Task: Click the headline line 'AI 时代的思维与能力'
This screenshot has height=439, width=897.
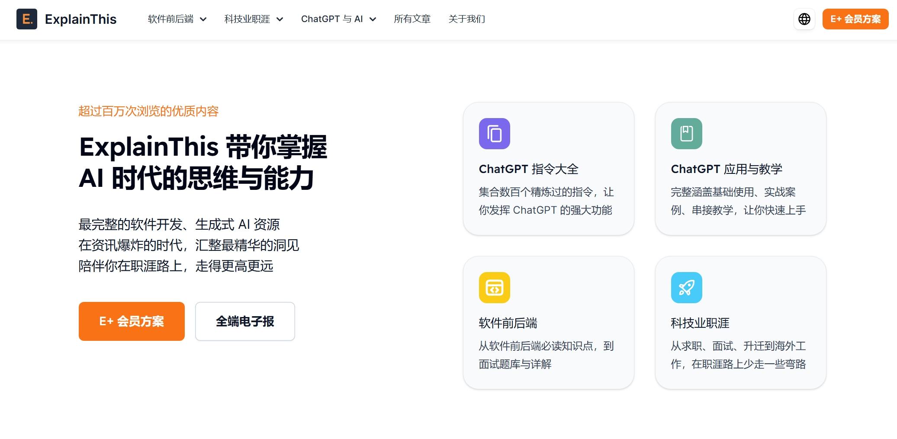Action: point(196,178)
